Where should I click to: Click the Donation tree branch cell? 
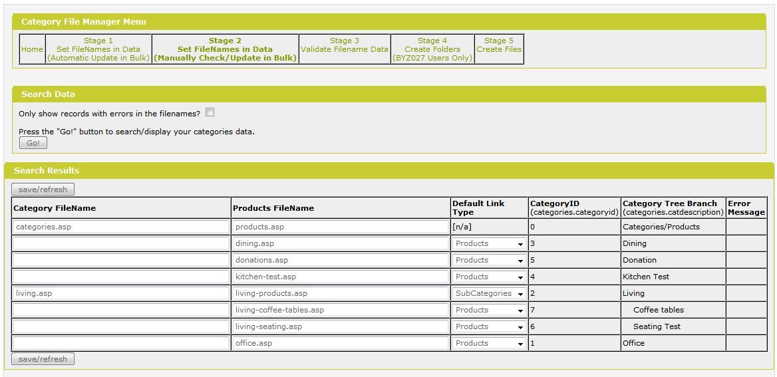[x=673, y=260]
